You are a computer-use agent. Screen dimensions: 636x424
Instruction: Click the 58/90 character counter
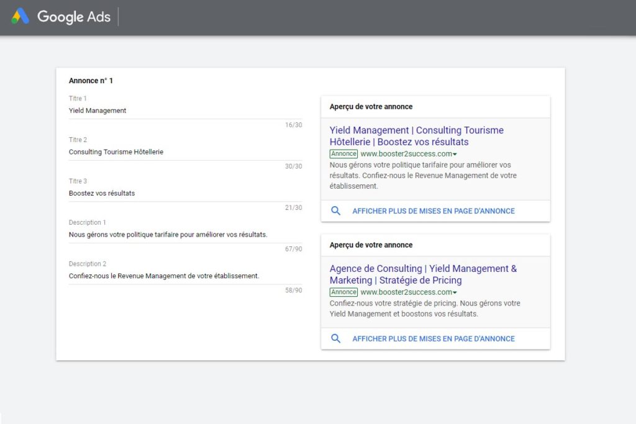293,291
